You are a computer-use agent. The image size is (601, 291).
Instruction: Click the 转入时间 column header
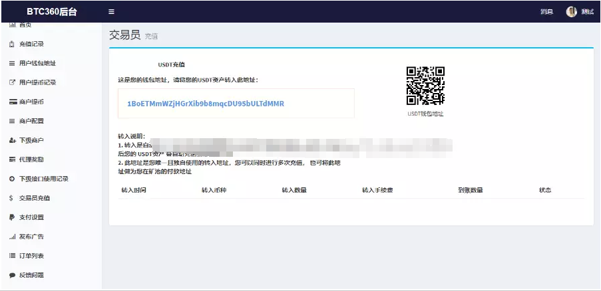(133, 190)
